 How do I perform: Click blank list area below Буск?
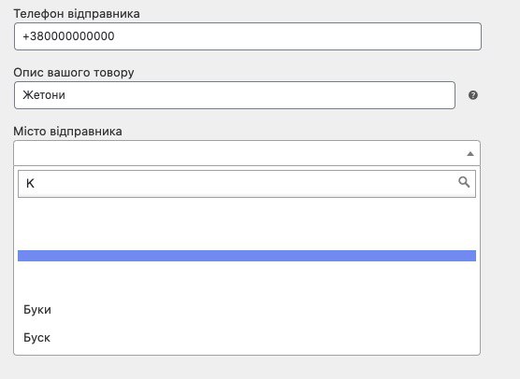(x=247, y=351)
